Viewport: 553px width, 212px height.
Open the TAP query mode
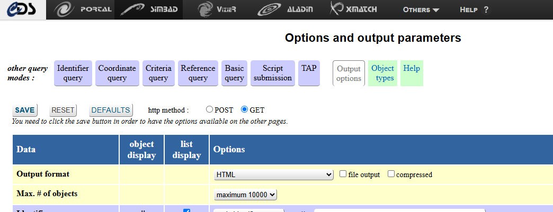[309, 73]
